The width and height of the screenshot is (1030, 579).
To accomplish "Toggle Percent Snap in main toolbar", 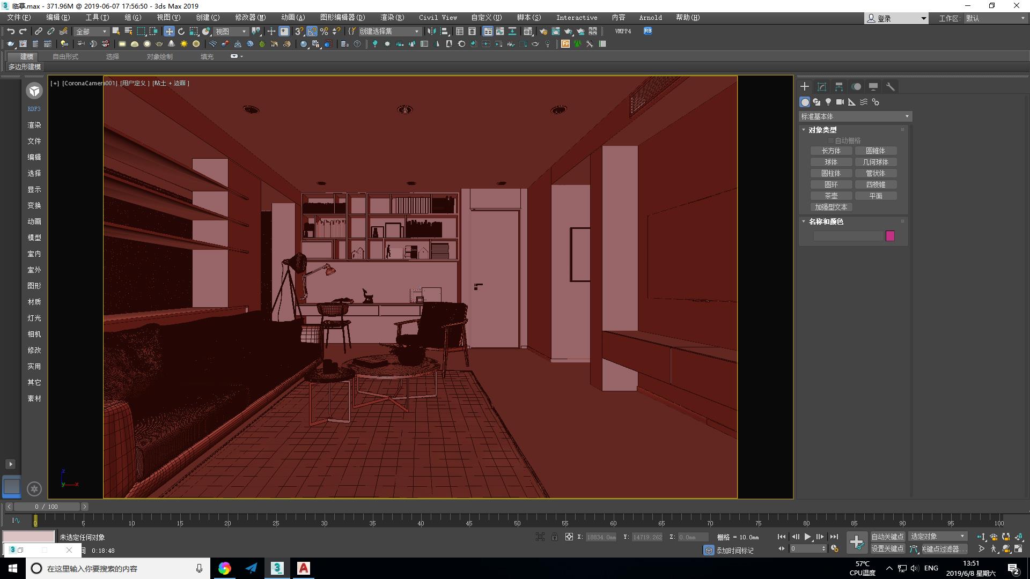I will click(324, 32).
